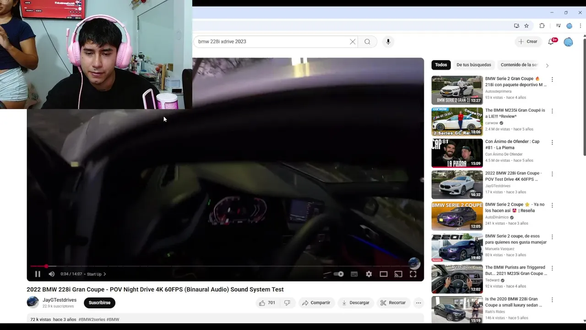Viewport: 586px width, 330px height.
Task: Minimize the browser window
Action: (x=552, y=13)
